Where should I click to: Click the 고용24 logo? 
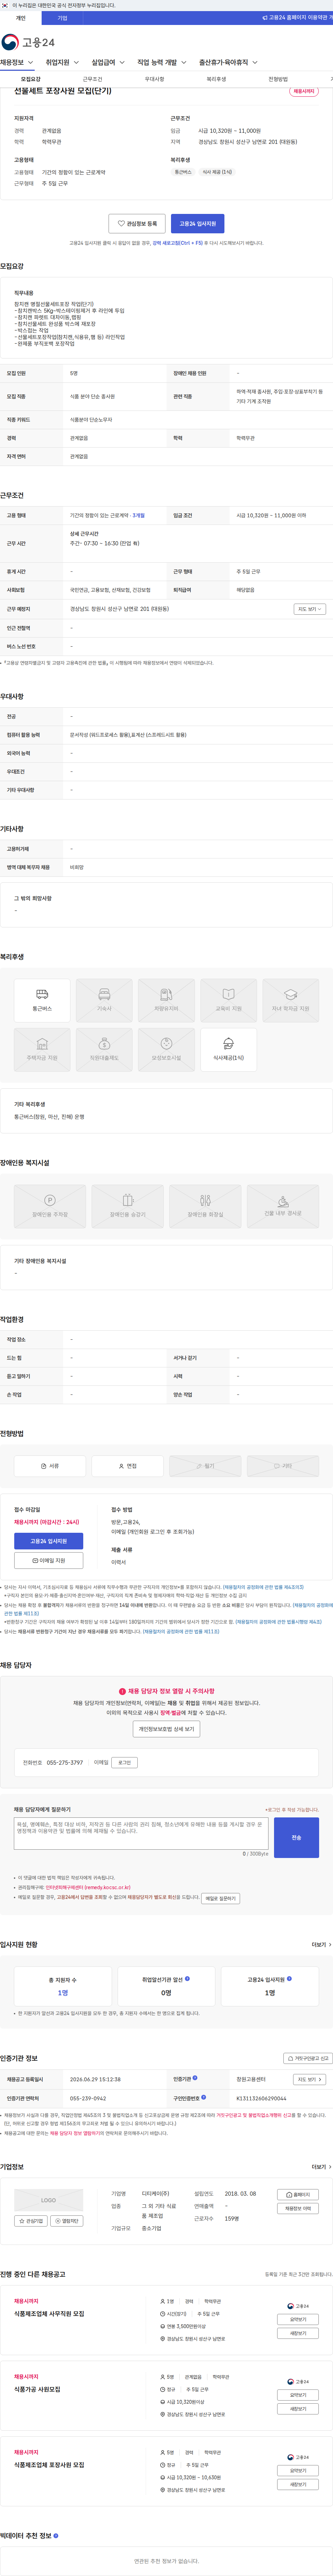coord(28,42)
